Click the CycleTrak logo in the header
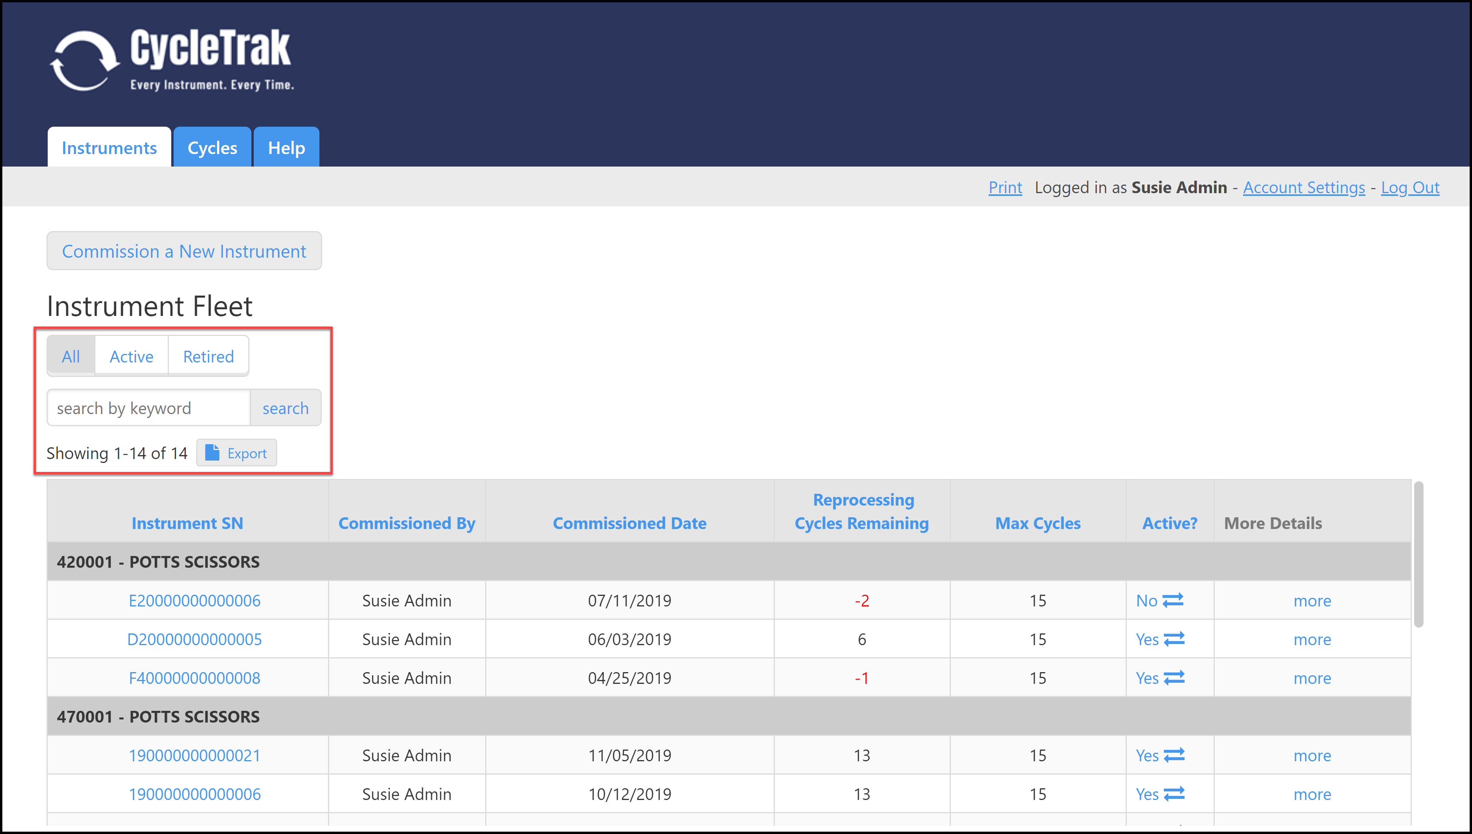The height and width of the screenshot is (834, 1472). pos(172,60)
